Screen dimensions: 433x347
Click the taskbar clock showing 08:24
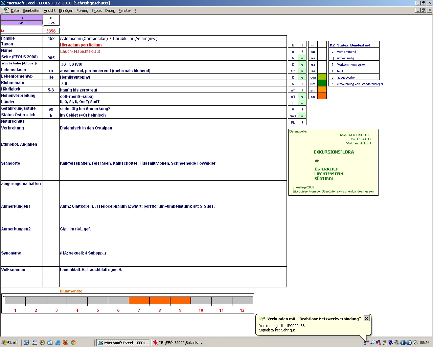(x=425, y=343)
